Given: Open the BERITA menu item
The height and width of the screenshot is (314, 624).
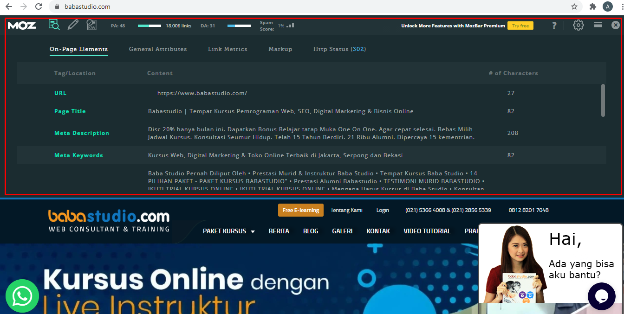Looking at the screenshot, I should pos(279,231).
